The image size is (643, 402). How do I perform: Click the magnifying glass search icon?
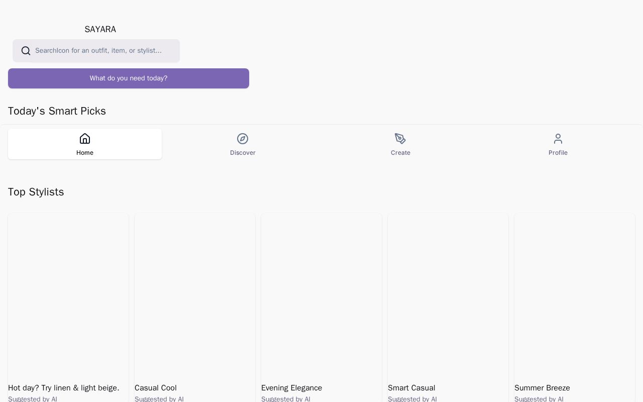[26, 51]
